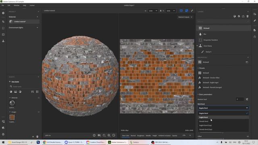Click the add layer circle icon in Layers panel
The height and width of the screenshot is (145, 258).
(235, 16)
